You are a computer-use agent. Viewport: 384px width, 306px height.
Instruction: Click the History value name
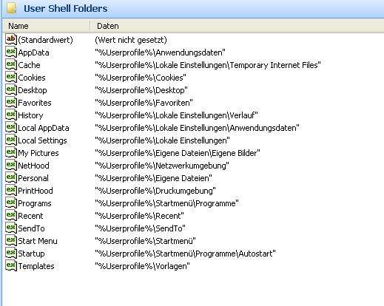[30, 115]
